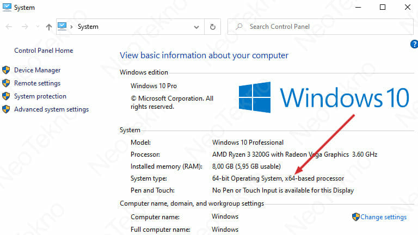Click the shield icon beside Change settings
The width and height of the screenshot is (418, 235).
[355, 217]
